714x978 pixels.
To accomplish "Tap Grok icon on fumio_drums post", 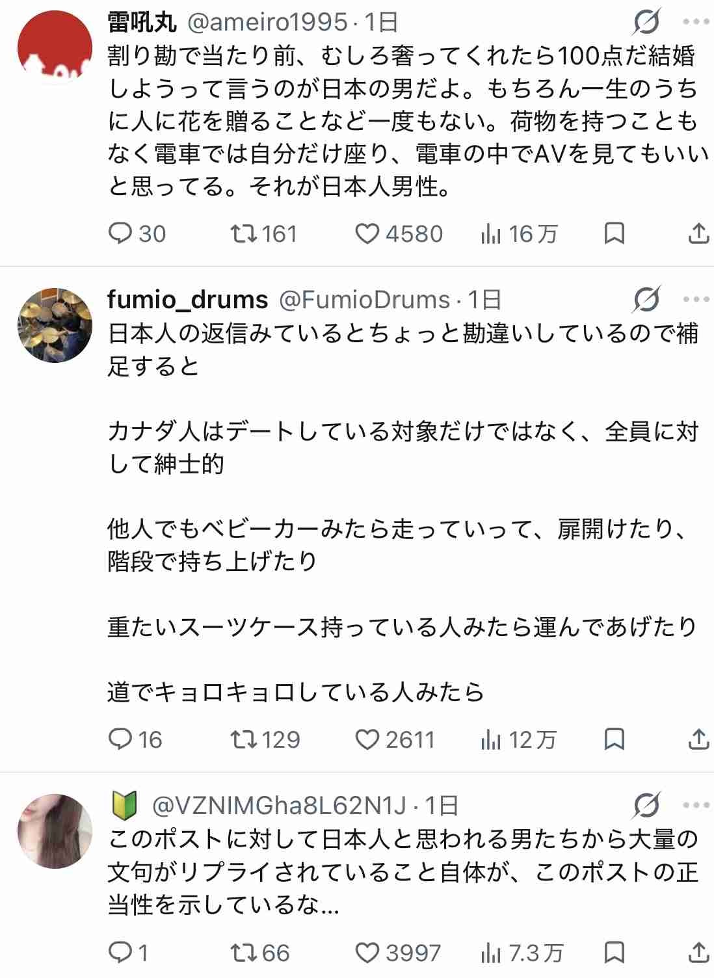I will 646,300.
